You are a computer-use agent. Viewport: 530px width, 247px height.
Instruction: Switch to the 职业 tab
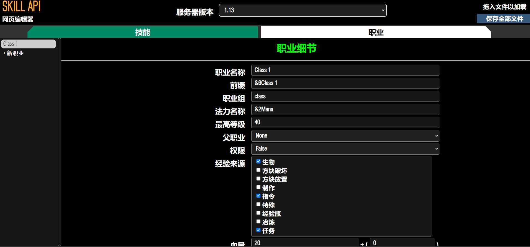click(376, 32)
